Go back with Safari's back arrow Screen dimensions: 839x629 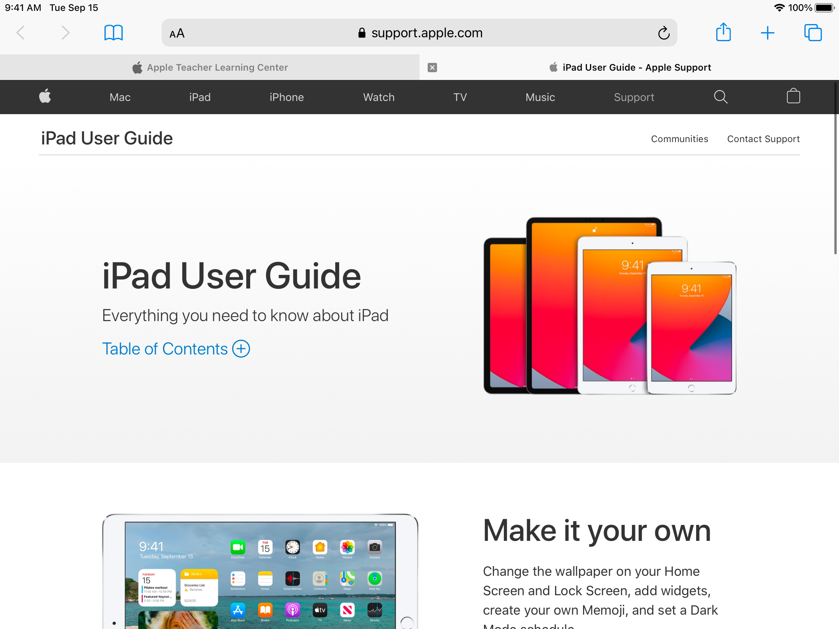21,33
